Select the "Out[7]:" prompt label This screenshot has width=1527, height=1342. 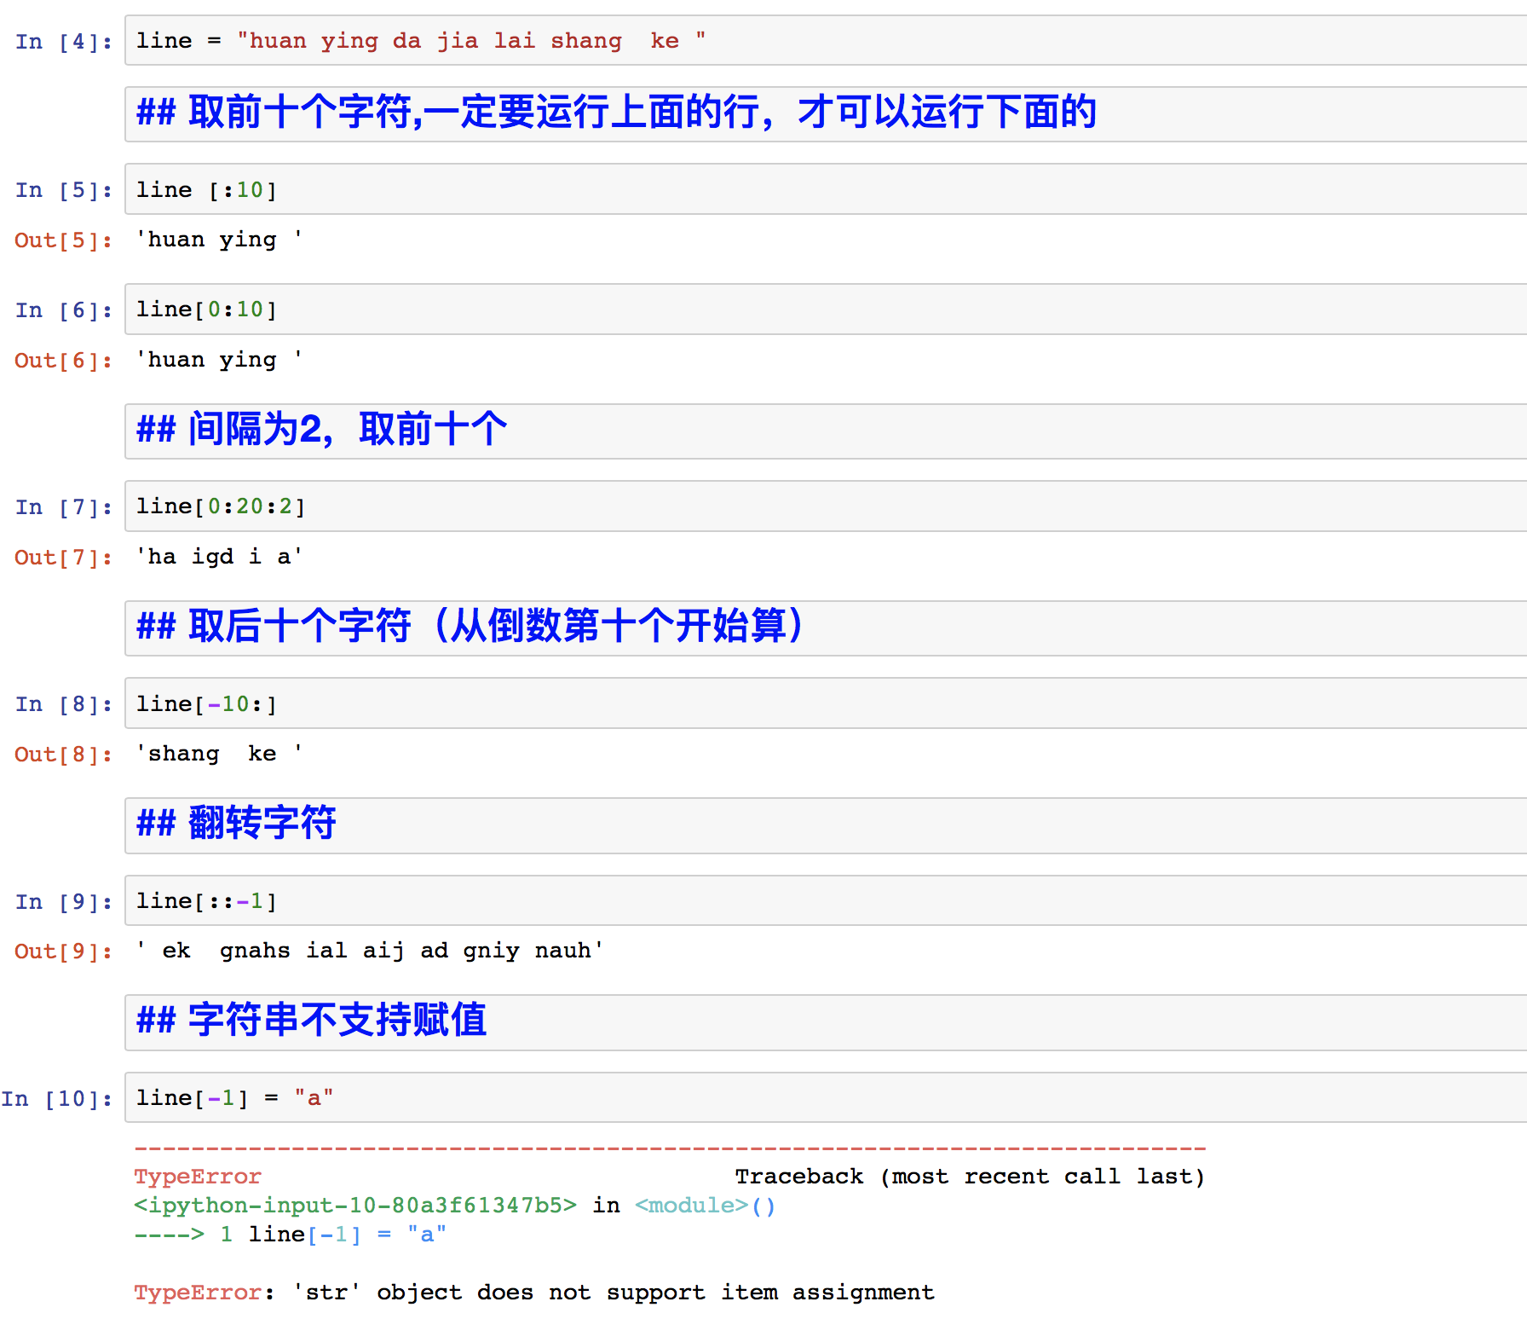pyautogui.click(x=64, y=558)
